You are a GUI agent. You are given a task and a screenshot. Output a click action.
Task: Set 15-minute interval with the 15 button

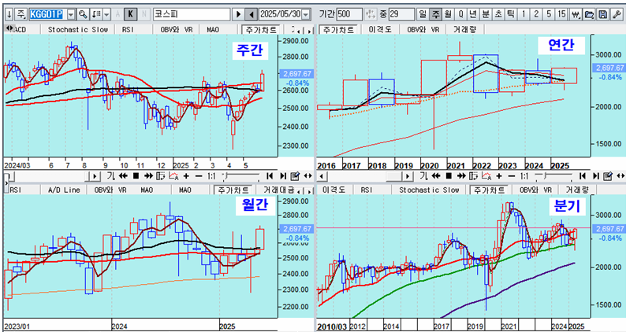[x=561, y=14]
